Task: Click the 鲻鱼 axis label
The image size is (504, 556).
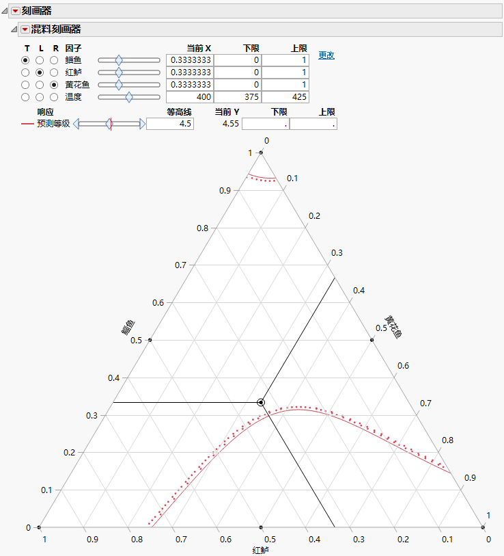Action: coord(128,327)
